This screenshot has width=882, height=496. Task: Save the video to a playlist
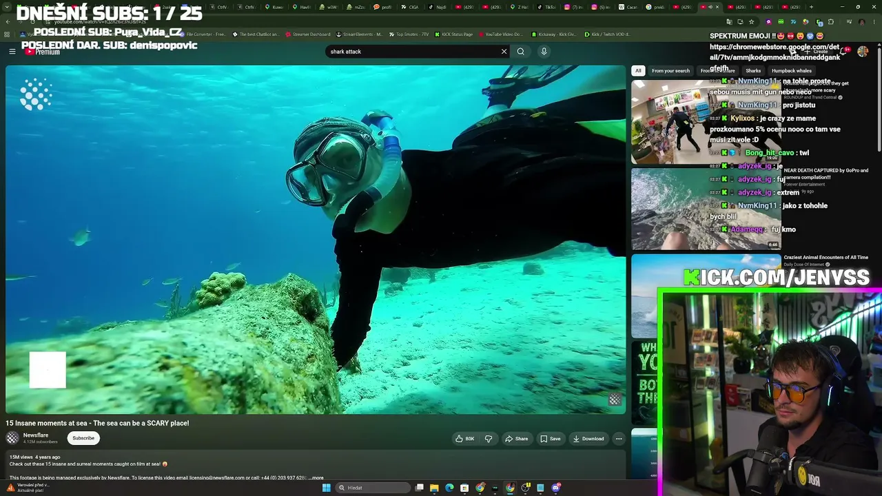tap(550, 439)
